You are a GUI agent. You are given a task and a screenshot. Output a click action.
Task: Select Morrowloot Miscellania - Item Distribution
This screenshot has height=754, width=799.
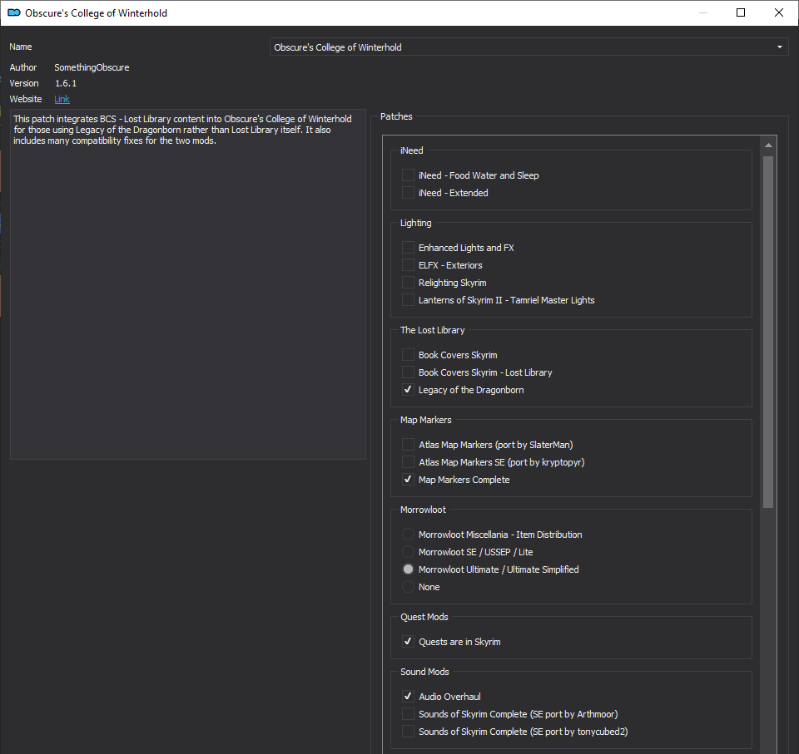(x=408, y=534)
